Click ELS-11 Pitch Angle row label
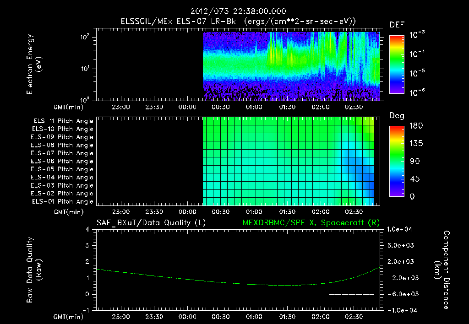 click(x=63, y=121)
